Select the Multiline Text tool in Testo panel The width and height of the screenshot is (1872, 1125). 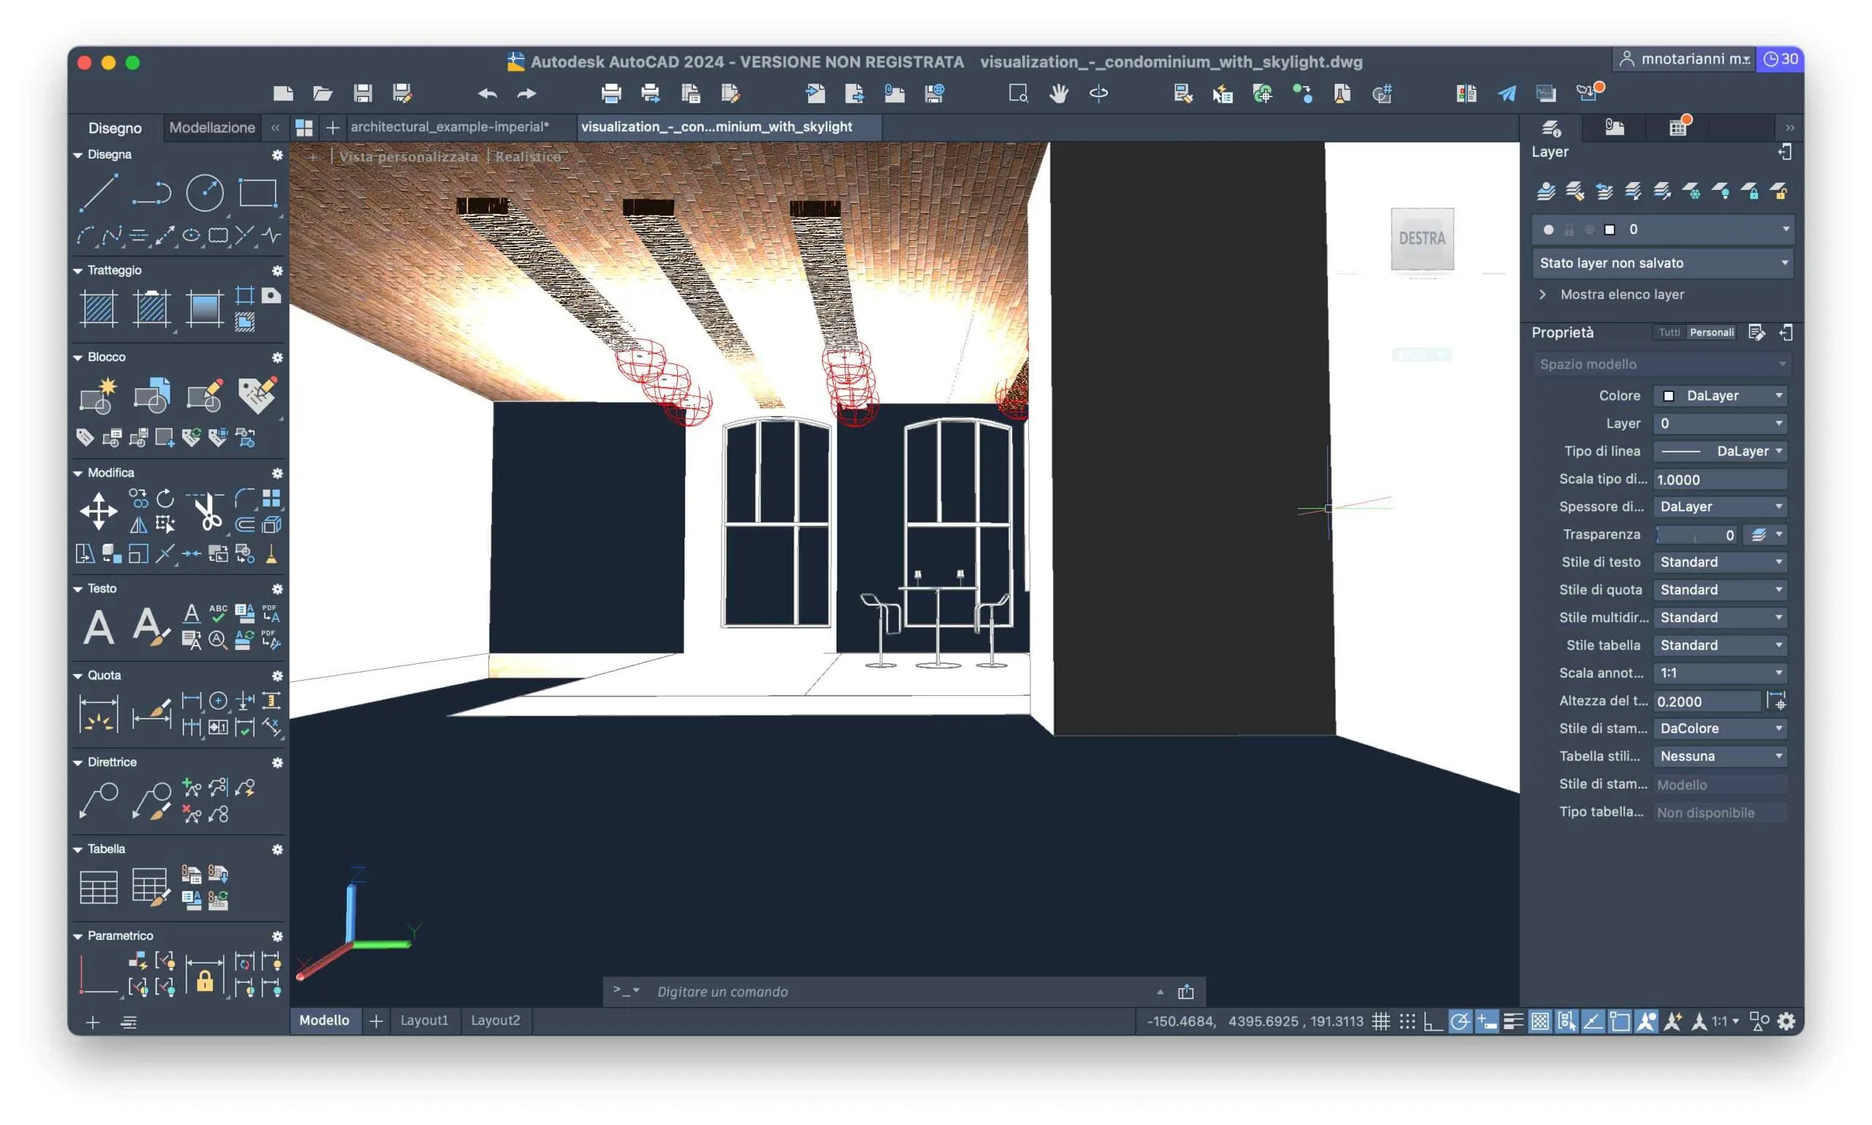(99, 626)
